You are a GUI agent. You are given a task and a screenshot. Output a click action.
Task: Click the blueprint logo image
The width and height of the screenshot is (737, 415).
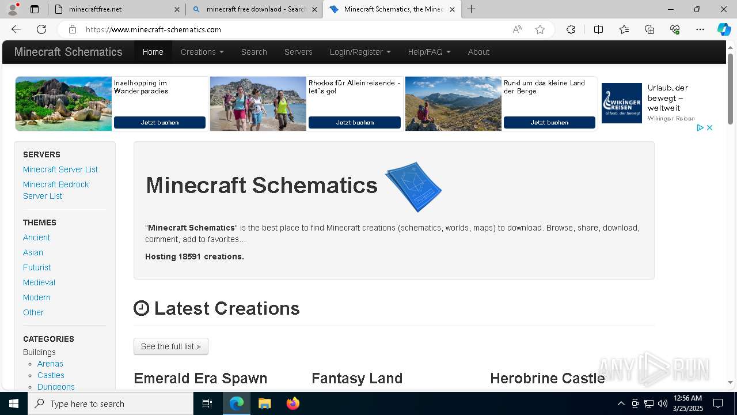click(x=413, y=187)
